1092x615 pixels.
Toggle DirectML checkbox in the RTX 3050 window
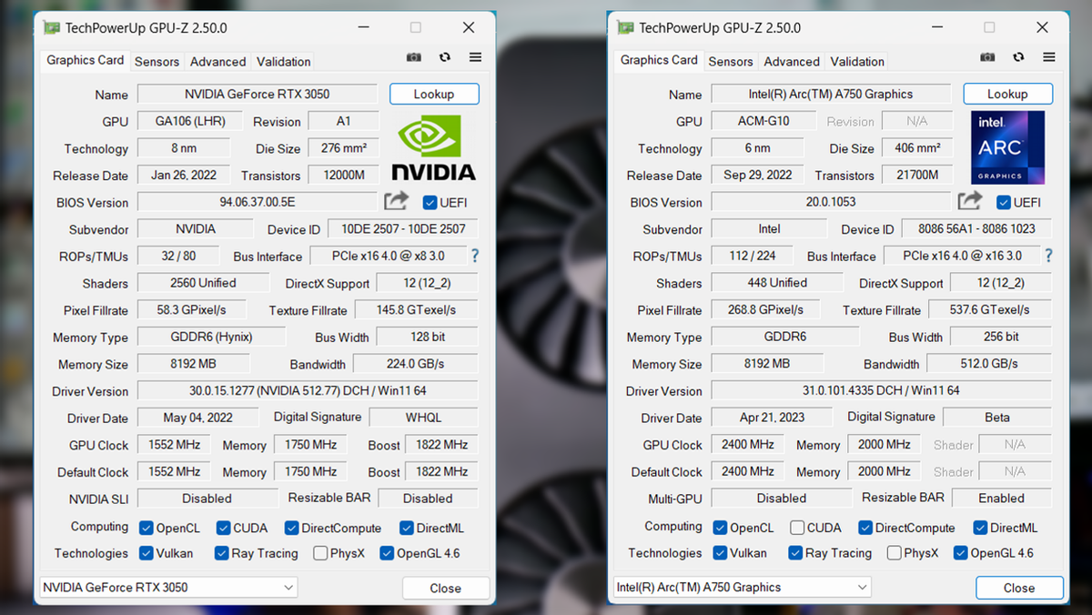[x=406, y=528]
